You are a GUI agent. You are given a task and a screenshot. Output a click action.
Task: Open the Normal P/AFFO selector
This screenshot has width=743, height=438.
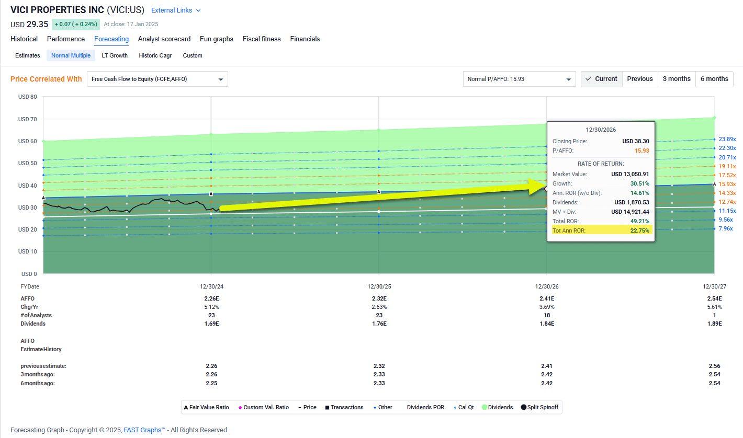click(519, 78)
